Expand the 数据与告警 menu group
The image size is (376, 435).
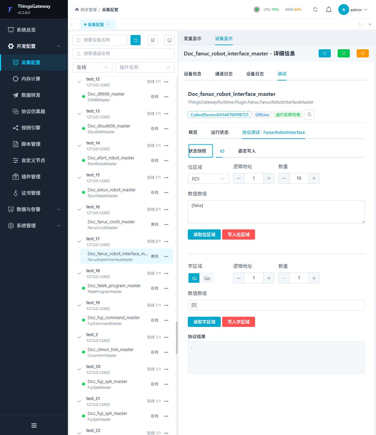[34, 209]
